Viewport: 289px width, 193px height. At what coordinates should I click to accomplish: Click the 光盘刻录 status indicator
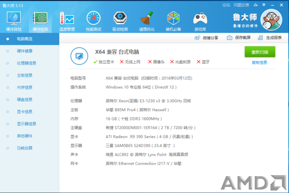pyautogui.click(x=180, y=62)
